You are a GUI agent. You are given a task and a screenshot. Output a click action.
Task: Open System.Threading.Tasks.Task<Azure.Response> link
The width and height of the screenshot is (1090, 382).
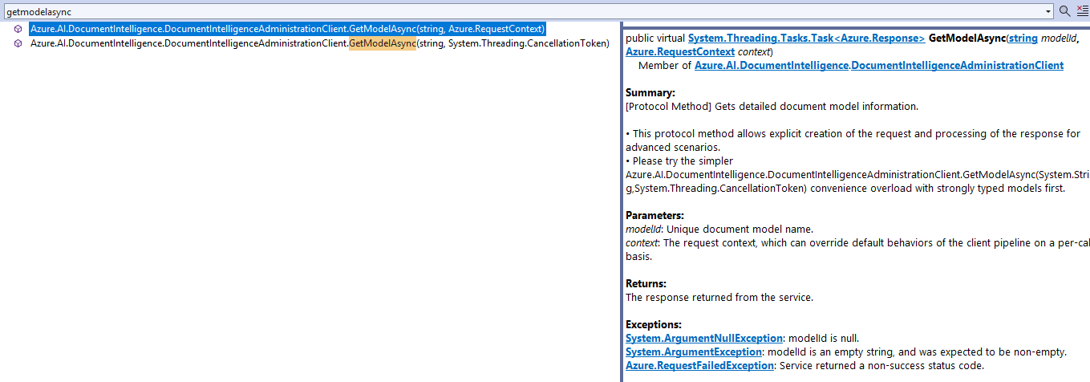806,38
